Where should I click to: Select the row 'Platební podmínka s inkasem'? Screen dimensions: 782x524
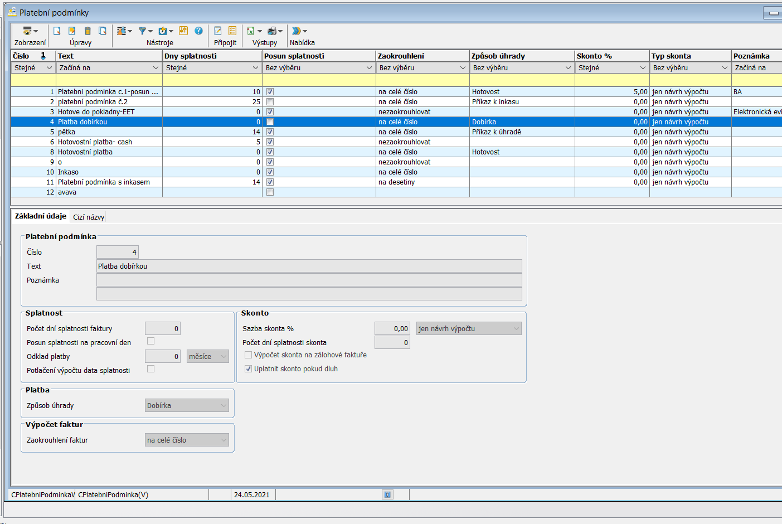[x=104, y=182]
